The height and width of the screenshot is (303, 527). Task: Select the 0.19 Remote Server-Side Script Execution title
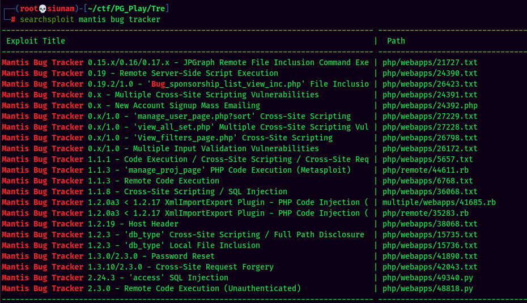pos(140,73)
